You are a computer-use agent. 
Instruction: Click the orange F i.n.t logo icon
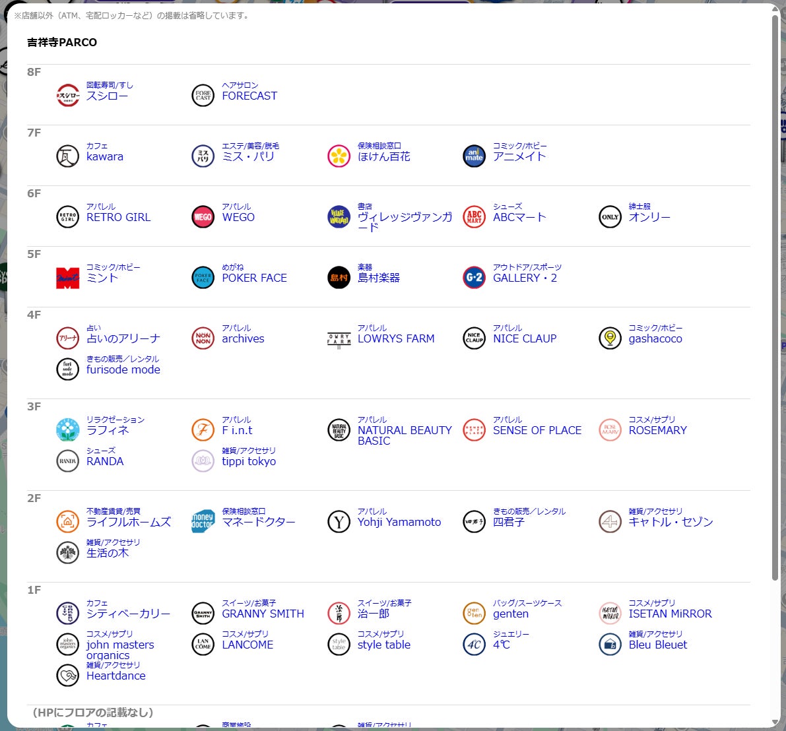tap(203, 429)
